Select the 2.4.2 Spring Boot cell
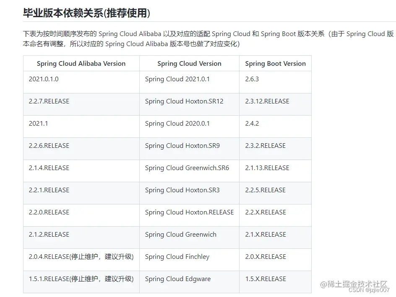 (x=275, y=127)
